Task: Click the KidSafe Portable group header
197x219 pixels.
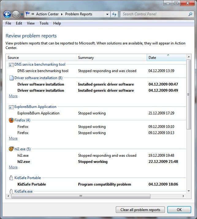Action: coord(28,178)
